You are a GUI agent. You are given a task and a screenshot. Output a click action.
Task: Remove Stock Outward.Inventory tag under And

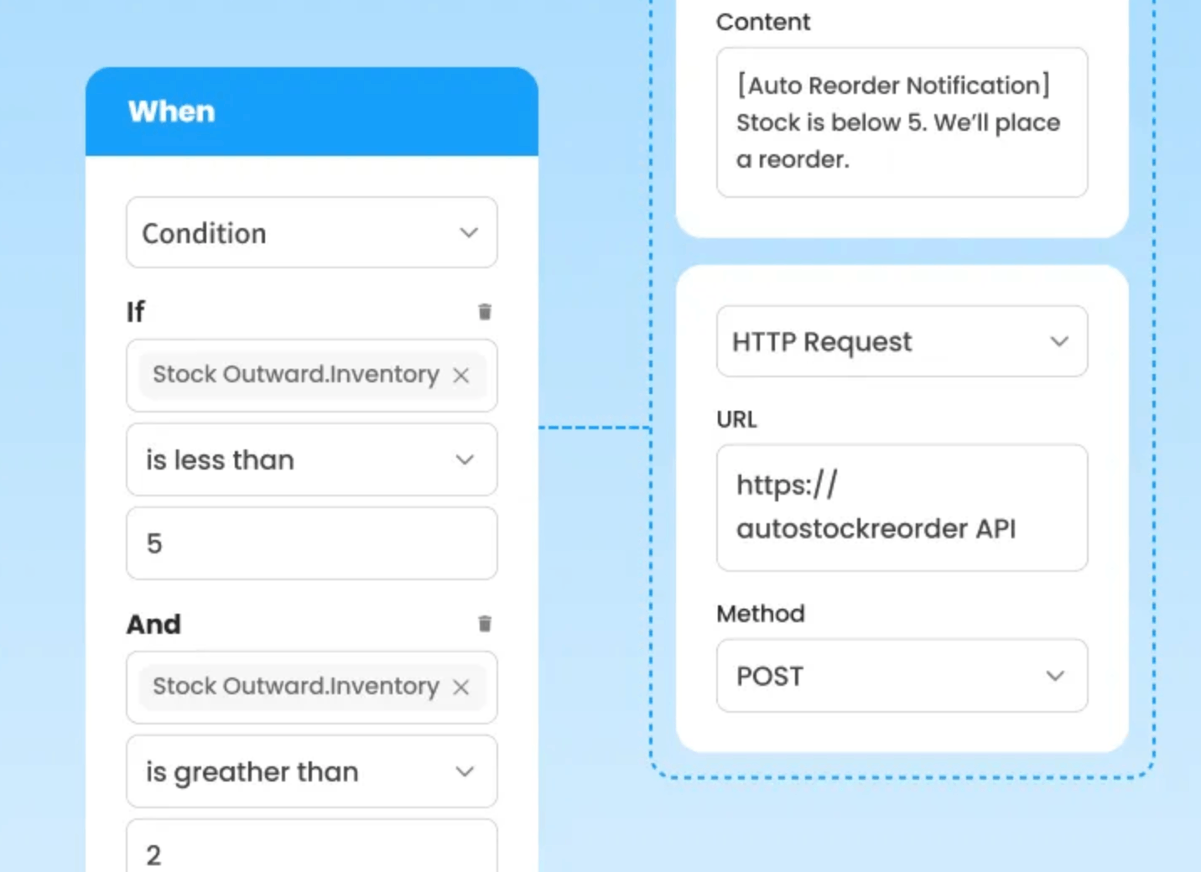tap(461, 688)
